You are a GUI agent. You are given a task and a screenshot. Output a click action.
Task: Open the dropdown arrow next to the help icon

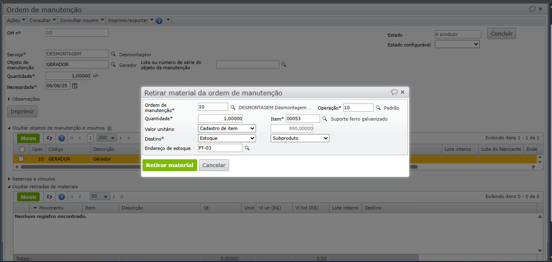coord(168,20)
